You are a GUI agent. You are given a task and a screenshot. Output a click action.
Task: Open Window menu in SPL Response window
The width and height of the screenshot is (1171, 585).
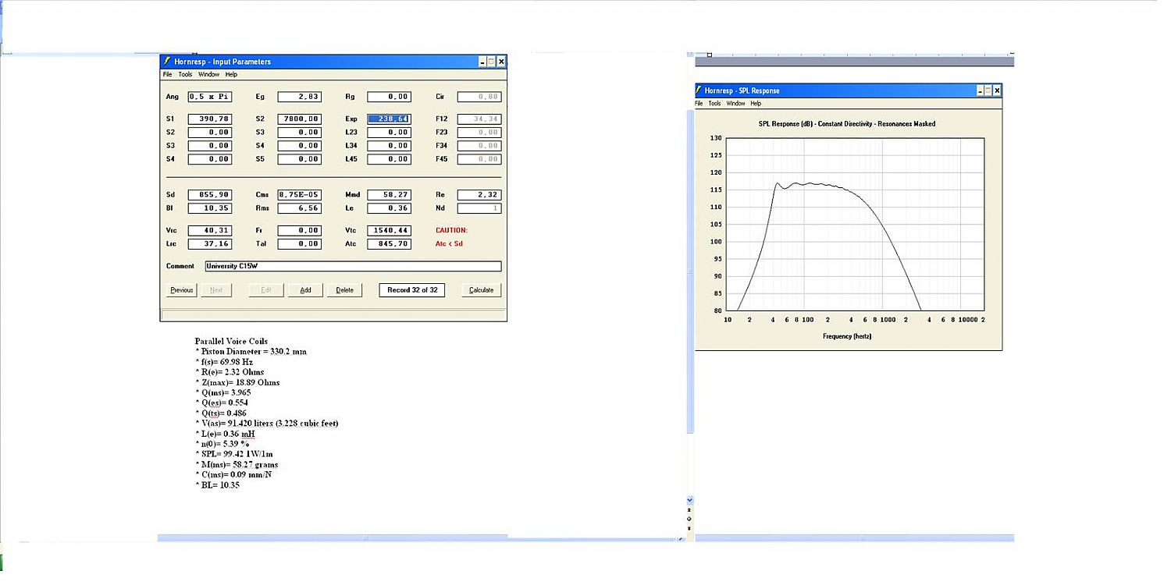coord(735,104)
